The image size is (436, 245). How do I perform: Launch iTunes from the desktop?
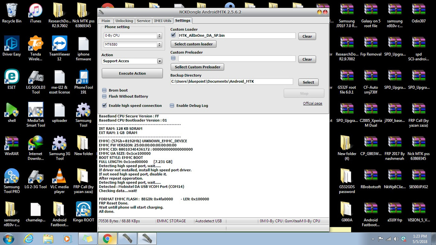(x=35, y=13)
